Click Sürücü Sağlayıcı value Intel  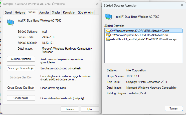(44, 32)
